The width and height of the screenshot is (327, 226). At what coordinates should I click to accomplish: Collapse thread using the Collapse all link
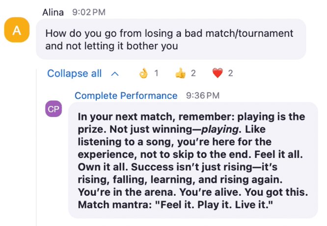tap(75, 73)
